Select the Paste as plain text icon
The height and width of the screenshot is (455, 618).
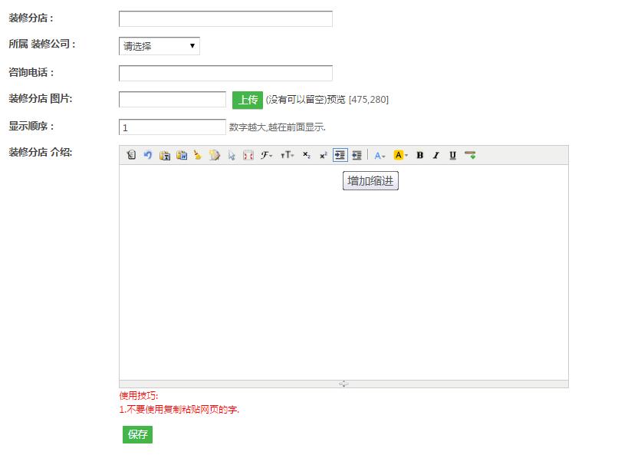[x=163, y=155]
